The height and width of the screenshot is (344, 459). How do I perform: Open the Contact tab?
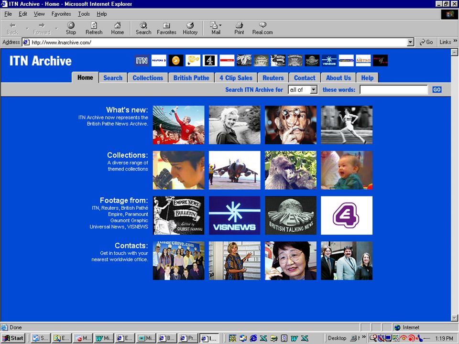(x=305, y=78)
